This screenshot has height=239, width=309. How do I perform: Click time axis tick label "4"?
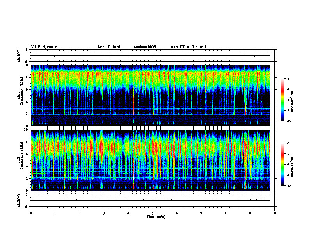tap(128, 213)
